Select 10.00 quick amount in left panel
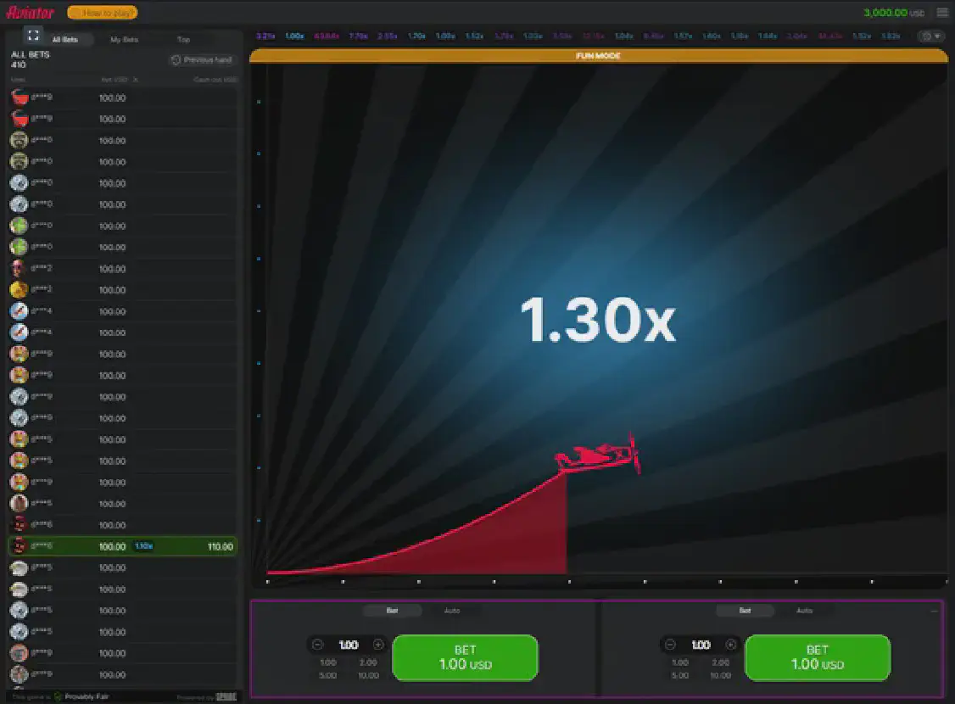The width and height of the screenshot is (955, 704). click(368, 675)
